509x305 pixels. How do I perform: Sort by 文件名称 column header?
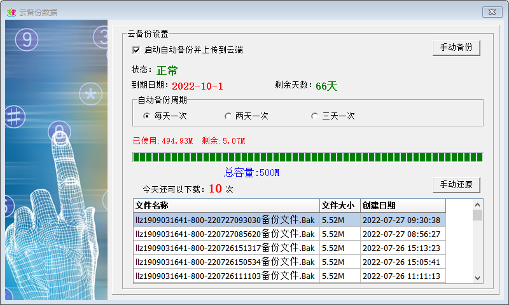click(x=227, y=205)
